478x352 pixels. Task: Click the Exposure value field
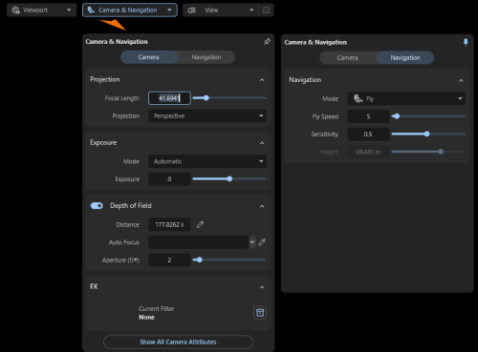(169, 179)
